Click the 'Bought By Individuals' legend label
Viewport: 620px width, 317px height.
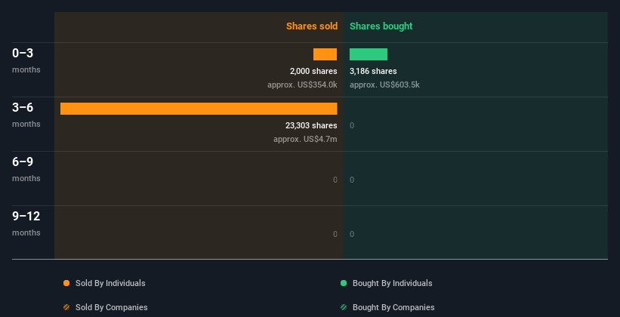pyautogui.click(x=392, y=283)
